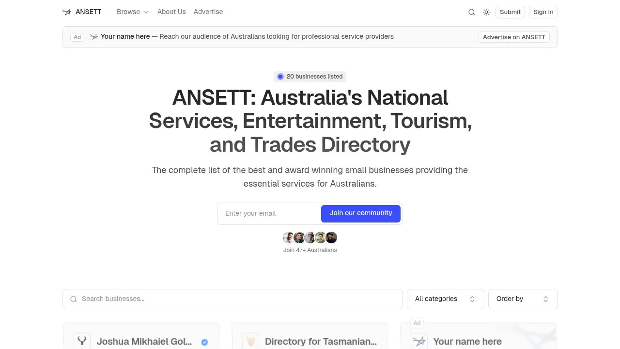This screenshot has width=620, height=349.
Task: Expand the Browse menu chevron
Action: coord(146,12)
